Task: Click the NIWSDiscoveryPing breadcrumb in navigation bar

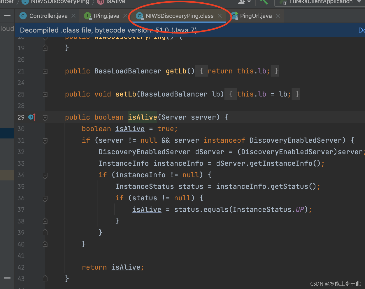Action: coord(60,2)
